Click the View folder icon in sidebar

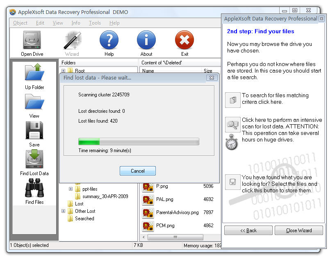[x=34, y=102]
